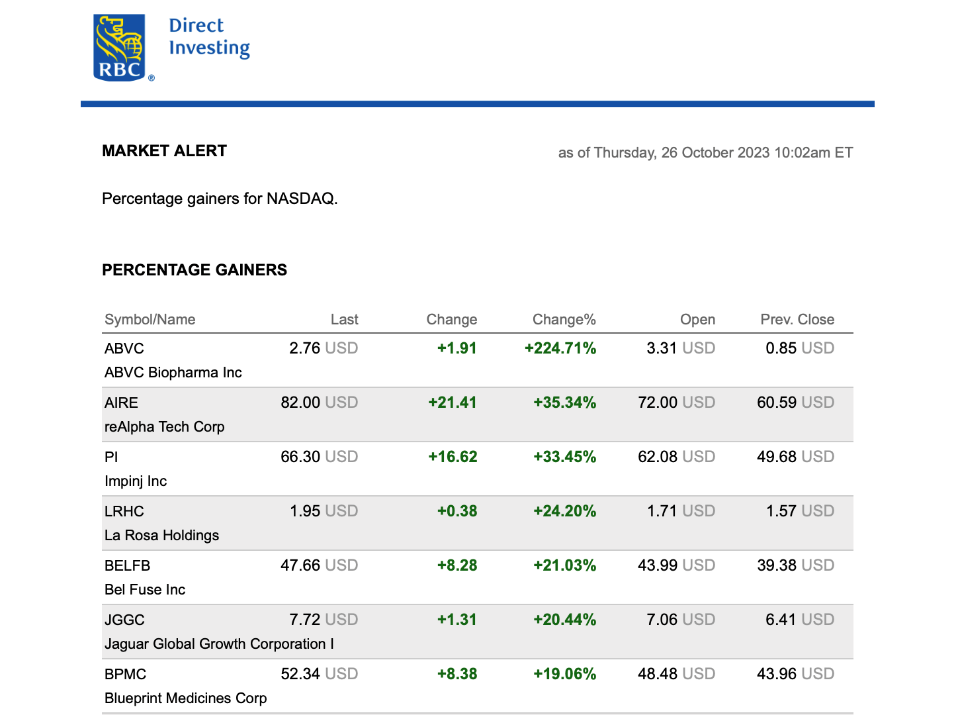Screen dimensions: 958x715
Task: Click the +8.28 change value
Action: 457,565
